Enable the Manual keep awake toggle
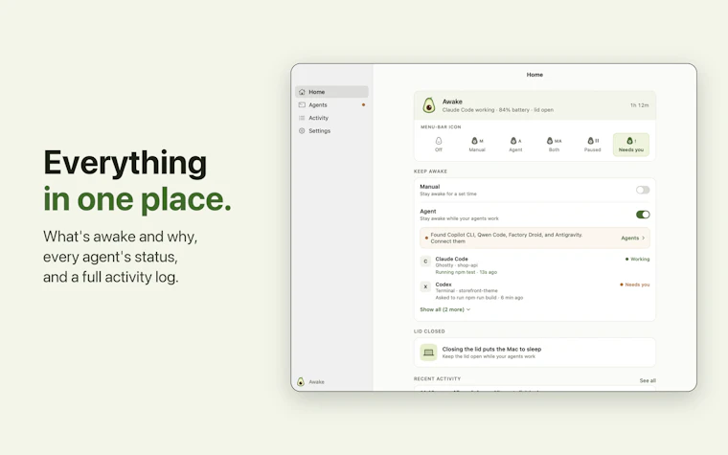The image size is (728, 455). 643,190
